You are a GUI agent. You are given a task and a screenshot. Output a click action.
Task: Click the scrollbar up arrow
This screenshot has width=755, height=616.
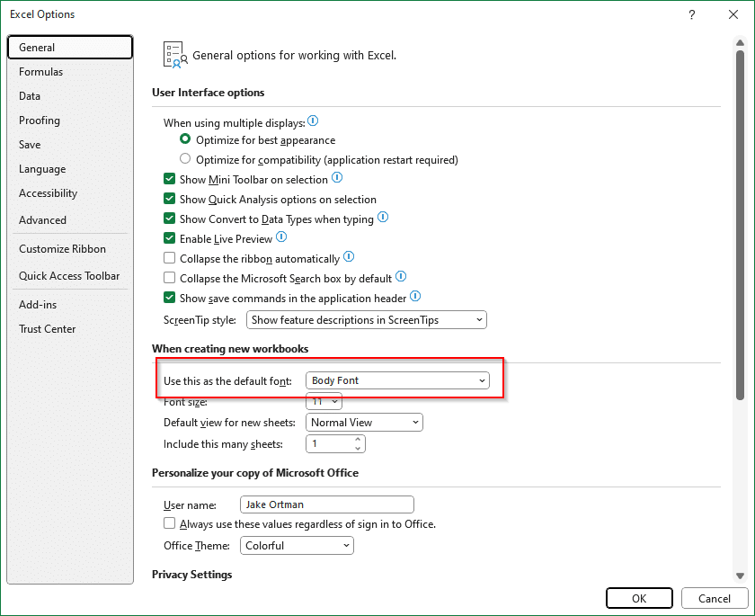point(740,42)
